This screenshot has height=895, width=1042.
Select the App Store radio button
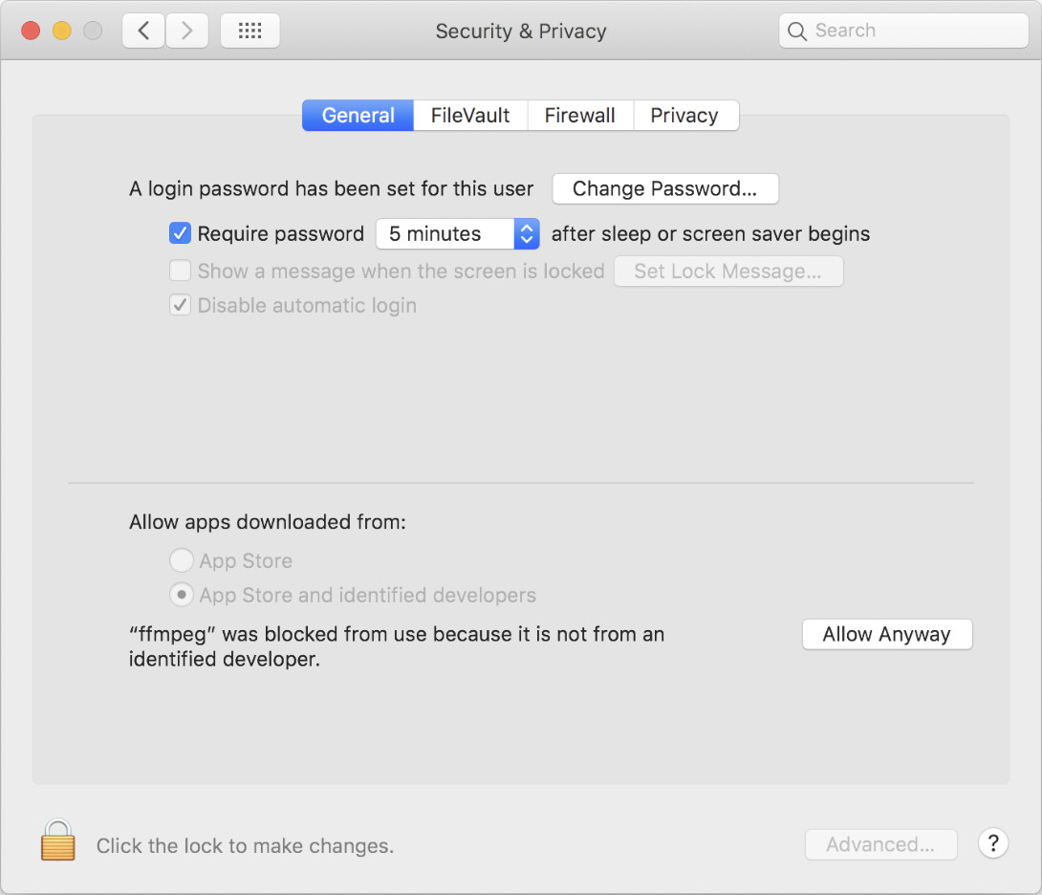(181, 560)
